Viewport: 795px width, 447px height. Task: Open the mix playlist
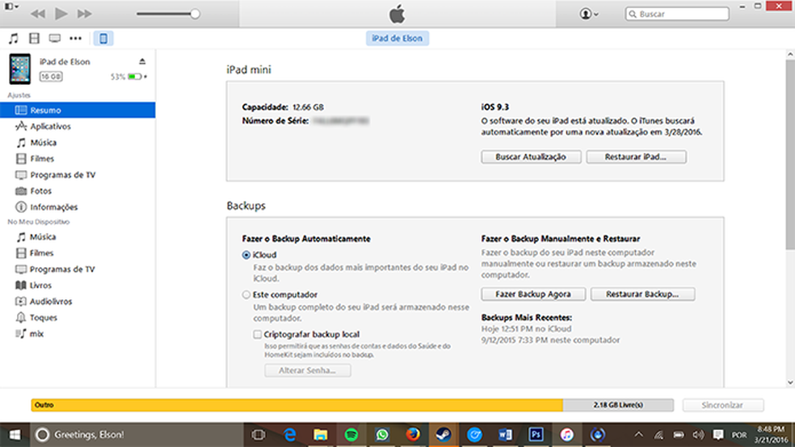click(78, 333)
